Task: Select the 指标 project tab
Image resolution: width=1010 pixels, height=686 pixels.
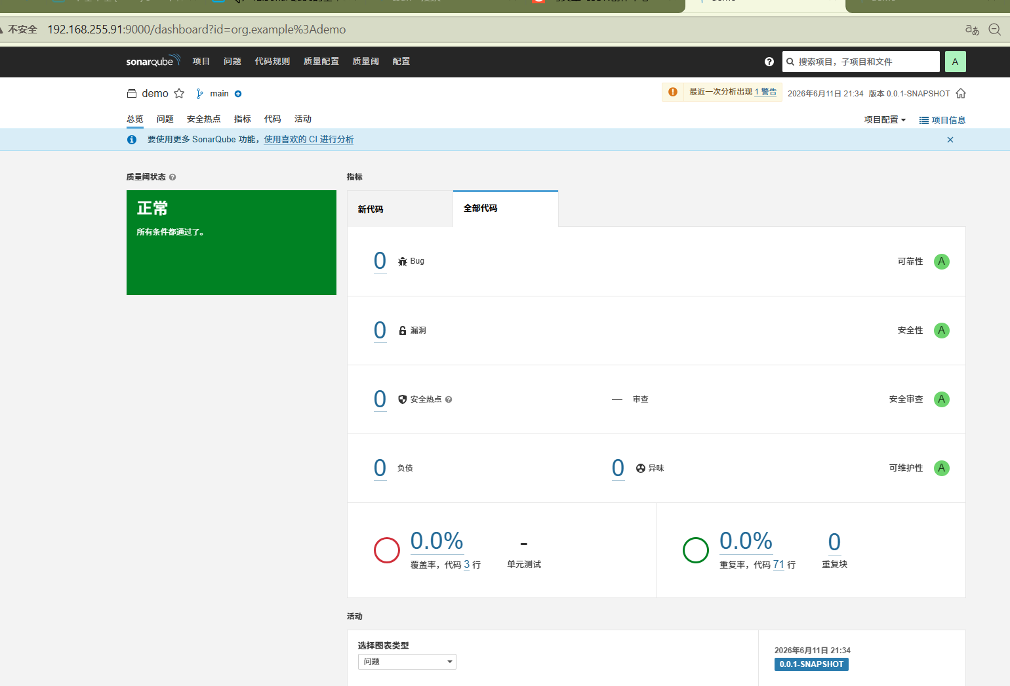Action: 243,119
